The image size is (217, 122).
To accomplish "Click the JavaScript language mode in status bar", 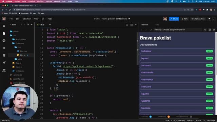I will (211, 121).
